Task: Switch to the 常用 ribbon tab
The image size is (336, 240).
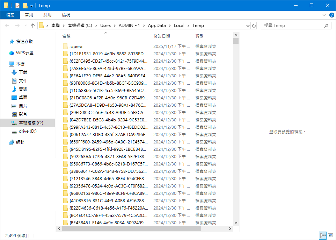Action: pyautogui.click(x=29, y=15)
